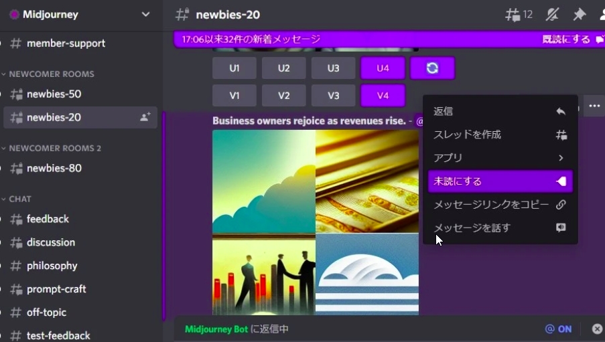Click 既読にする to mark as read

click(573, 39)
